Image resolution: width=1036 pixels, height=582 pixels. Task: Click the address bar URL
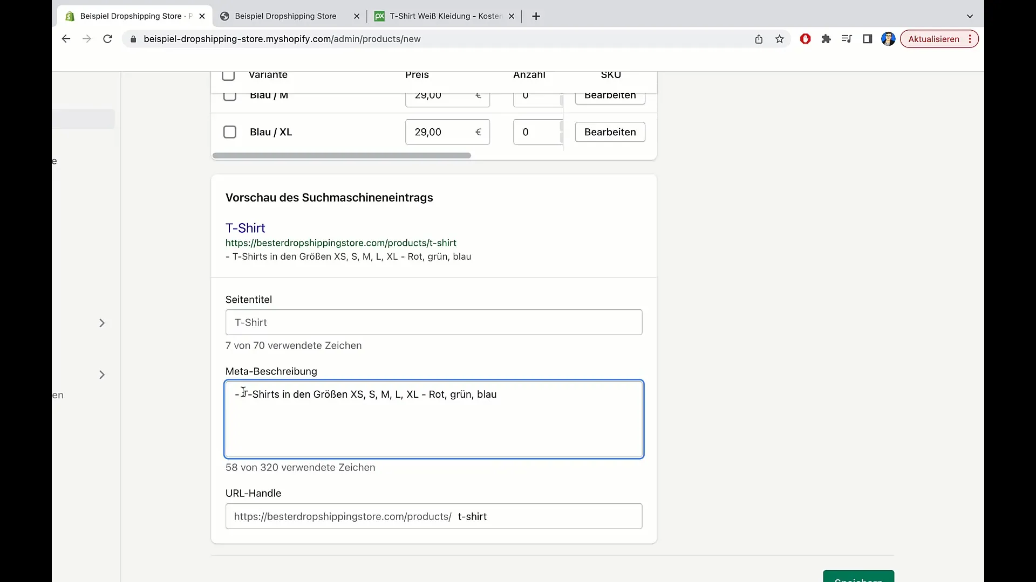[x=282, y=39]
